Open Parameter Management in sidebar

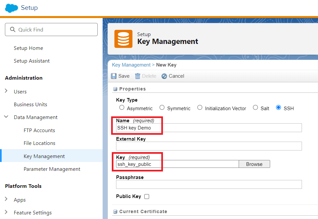click(52, 169)
